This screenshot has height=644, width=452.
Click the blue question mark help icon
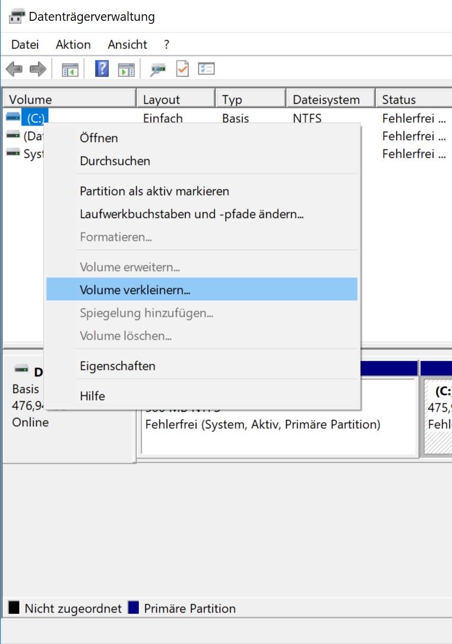point(102,69)
